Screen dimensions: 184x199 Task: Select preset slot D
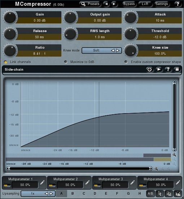(95, 194)
